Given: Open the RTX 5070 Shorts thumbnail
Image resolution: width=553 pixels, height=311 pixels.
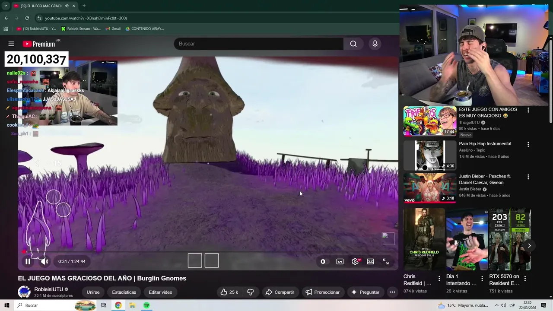Looking at the screenshot, I should (x=510, y=239).
